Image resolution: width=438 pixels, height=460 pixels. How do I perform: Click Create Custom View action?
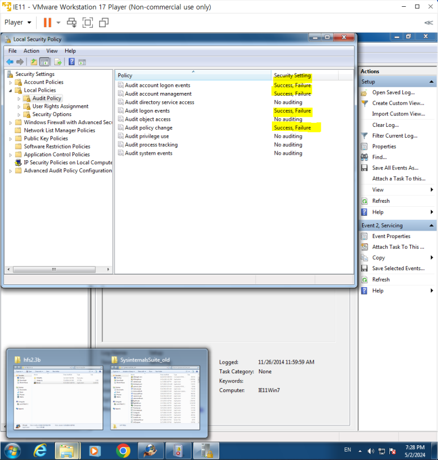click(398, 103)
